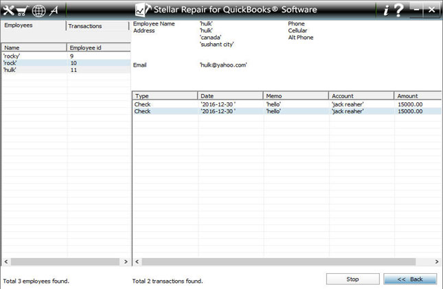Click the Type column header
This screenshot has height=289, width=443.
pos(165,96)
